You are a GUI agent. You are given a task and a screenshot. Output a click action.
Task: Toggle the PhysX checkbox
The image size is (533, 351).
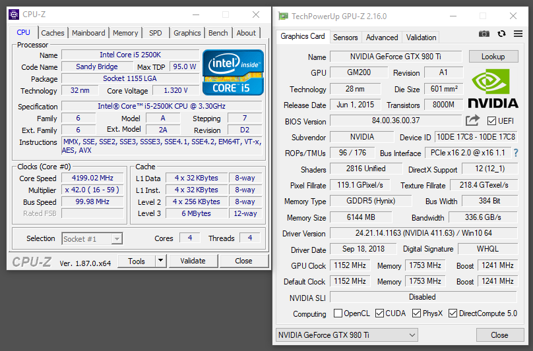(416, 313)
